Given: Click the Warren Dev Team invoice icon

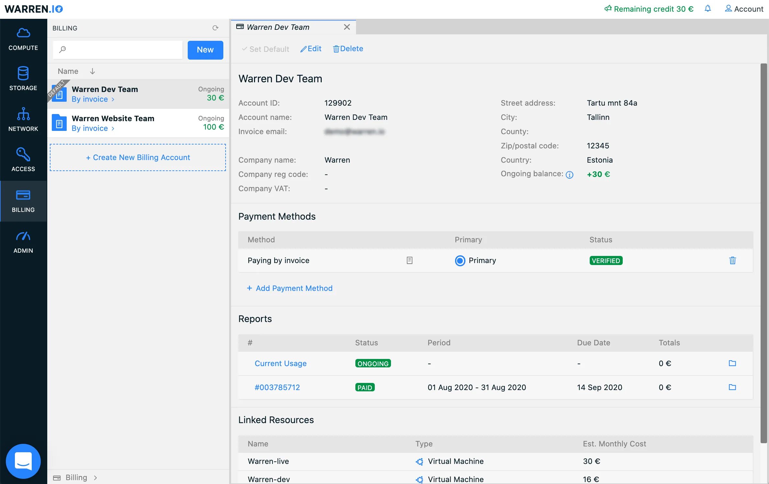Looking at the screenshot, I should click(59, 94).
